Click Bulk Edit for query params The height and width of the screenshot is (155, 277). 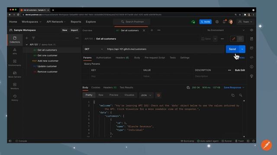pyautogui.click(x=240, y=70)
